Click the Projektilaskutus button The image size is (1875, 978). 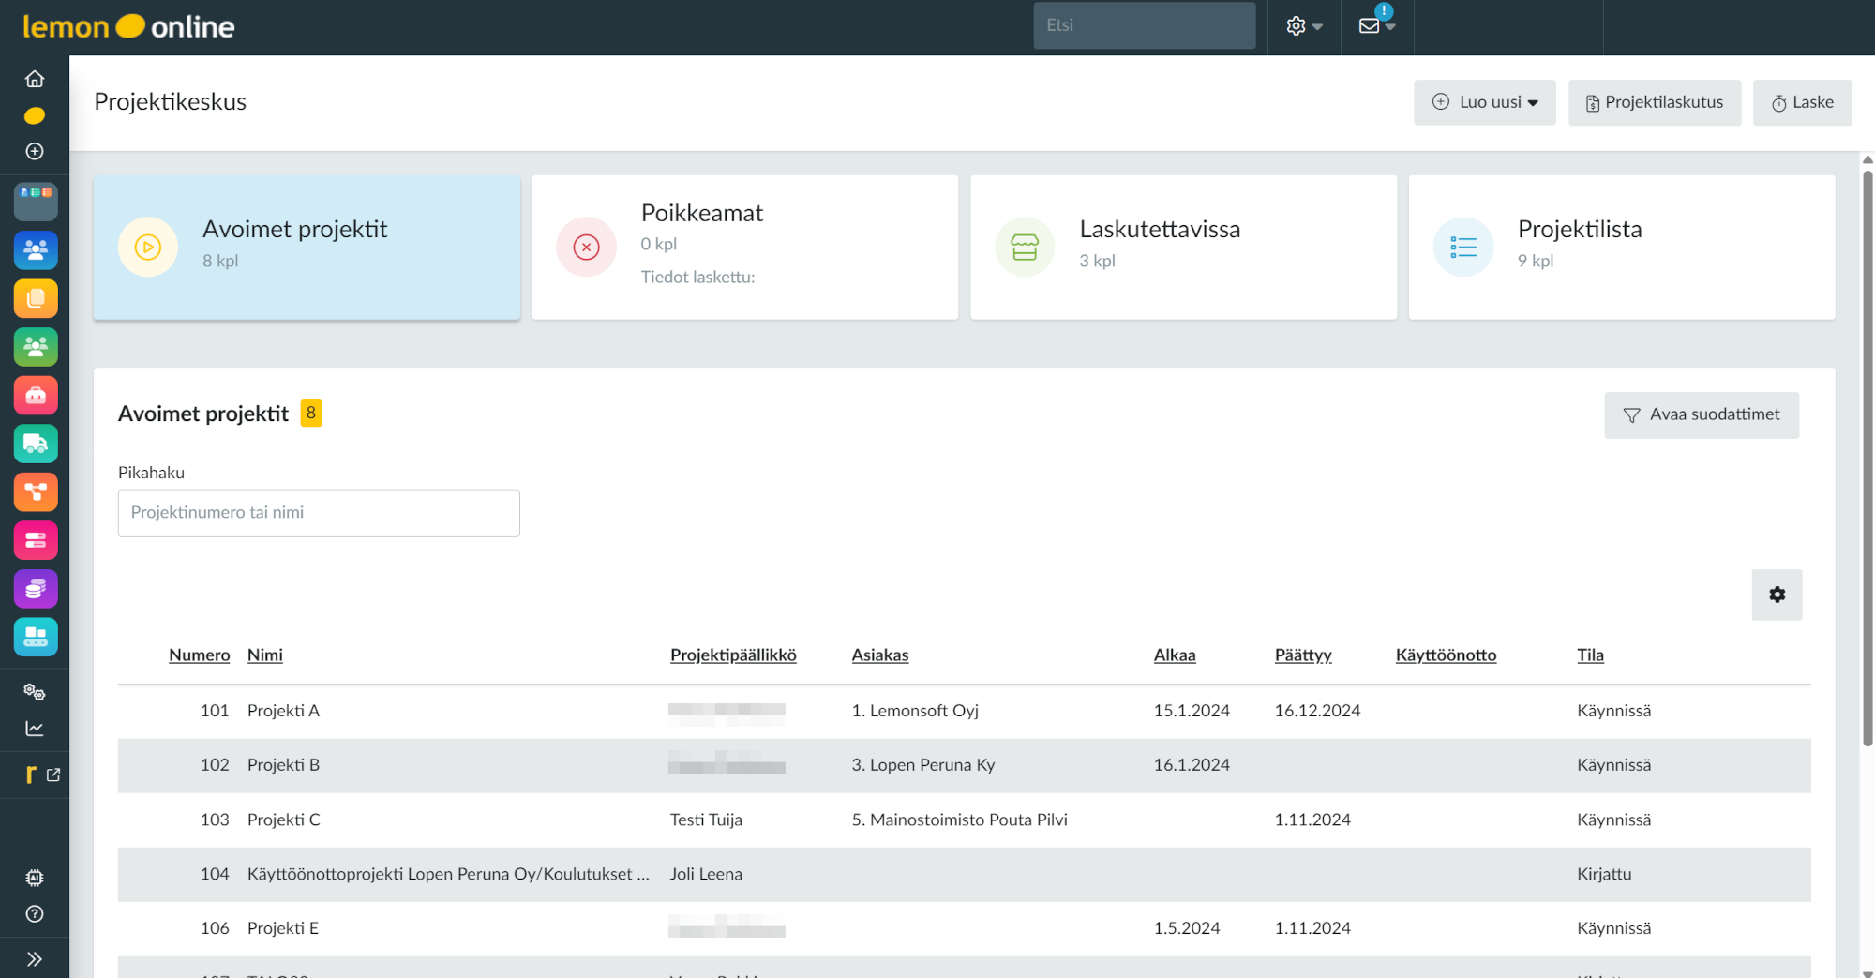(x=1654, y=102)
